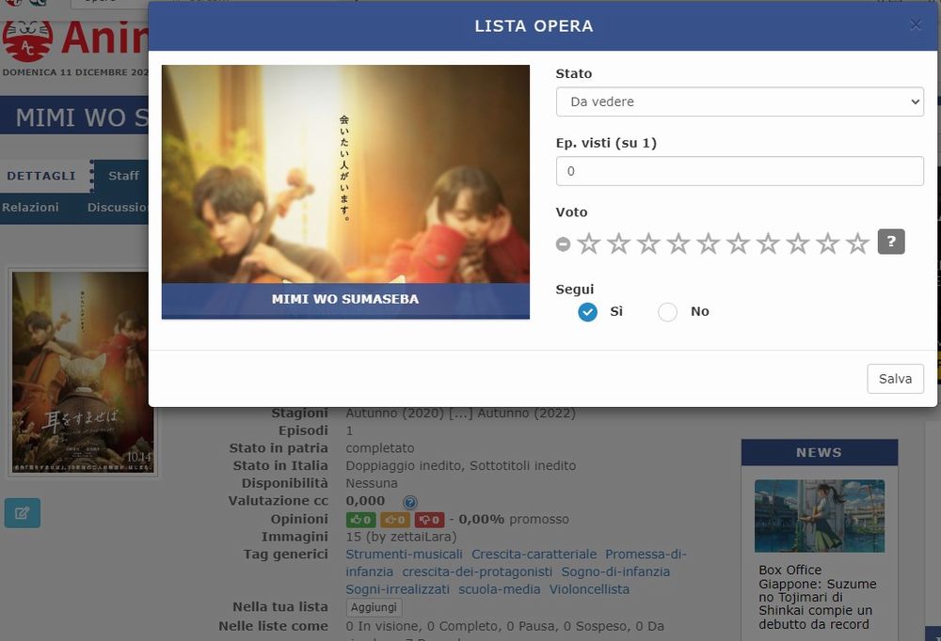Screen dimensions: 941x641
Task: Click the Aggiungi button in Nella tua lista
Action: pos(374,607)
